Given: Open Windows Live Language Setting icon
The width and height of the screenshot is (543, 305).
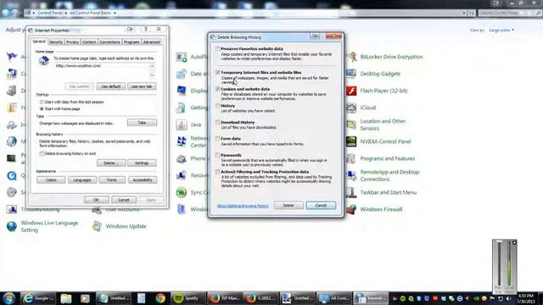Looking at the screenshot, I should point(12,226).
